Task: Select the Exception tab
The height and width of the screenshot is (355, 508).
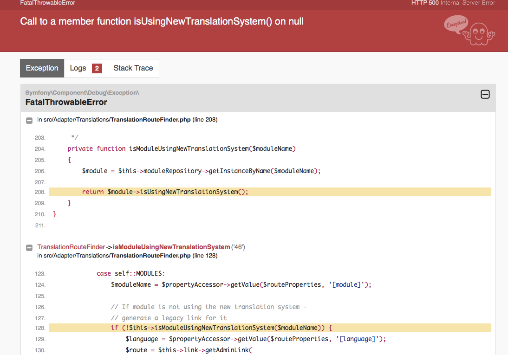Action: (x=42, y=68)
